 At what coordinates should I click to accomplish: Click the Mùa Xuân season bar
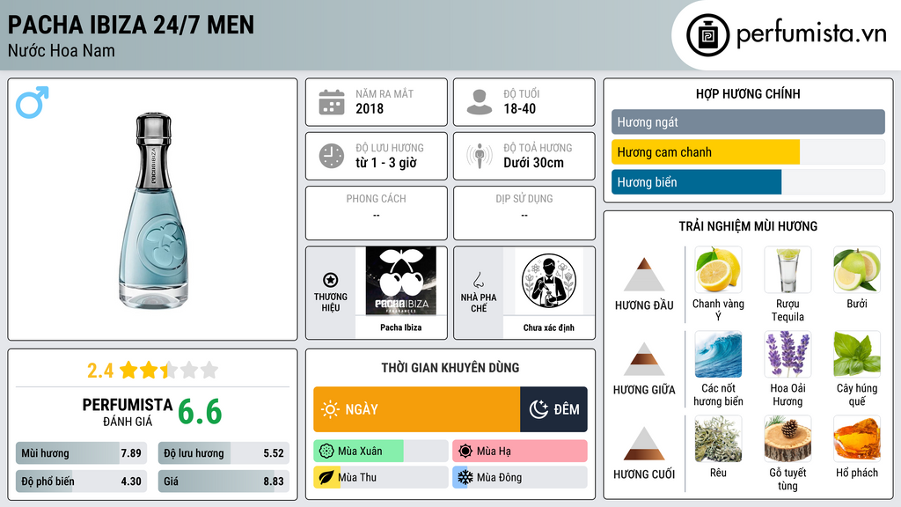(x=380, y=452)
